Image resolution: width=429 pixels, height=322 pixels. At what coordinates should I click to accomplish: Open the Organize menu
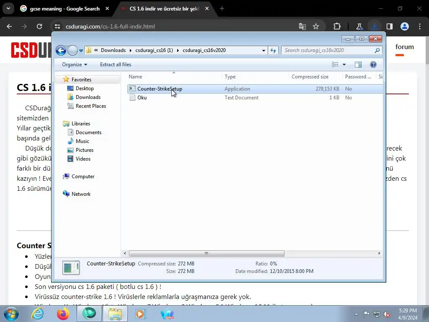(x=75, y=65)
